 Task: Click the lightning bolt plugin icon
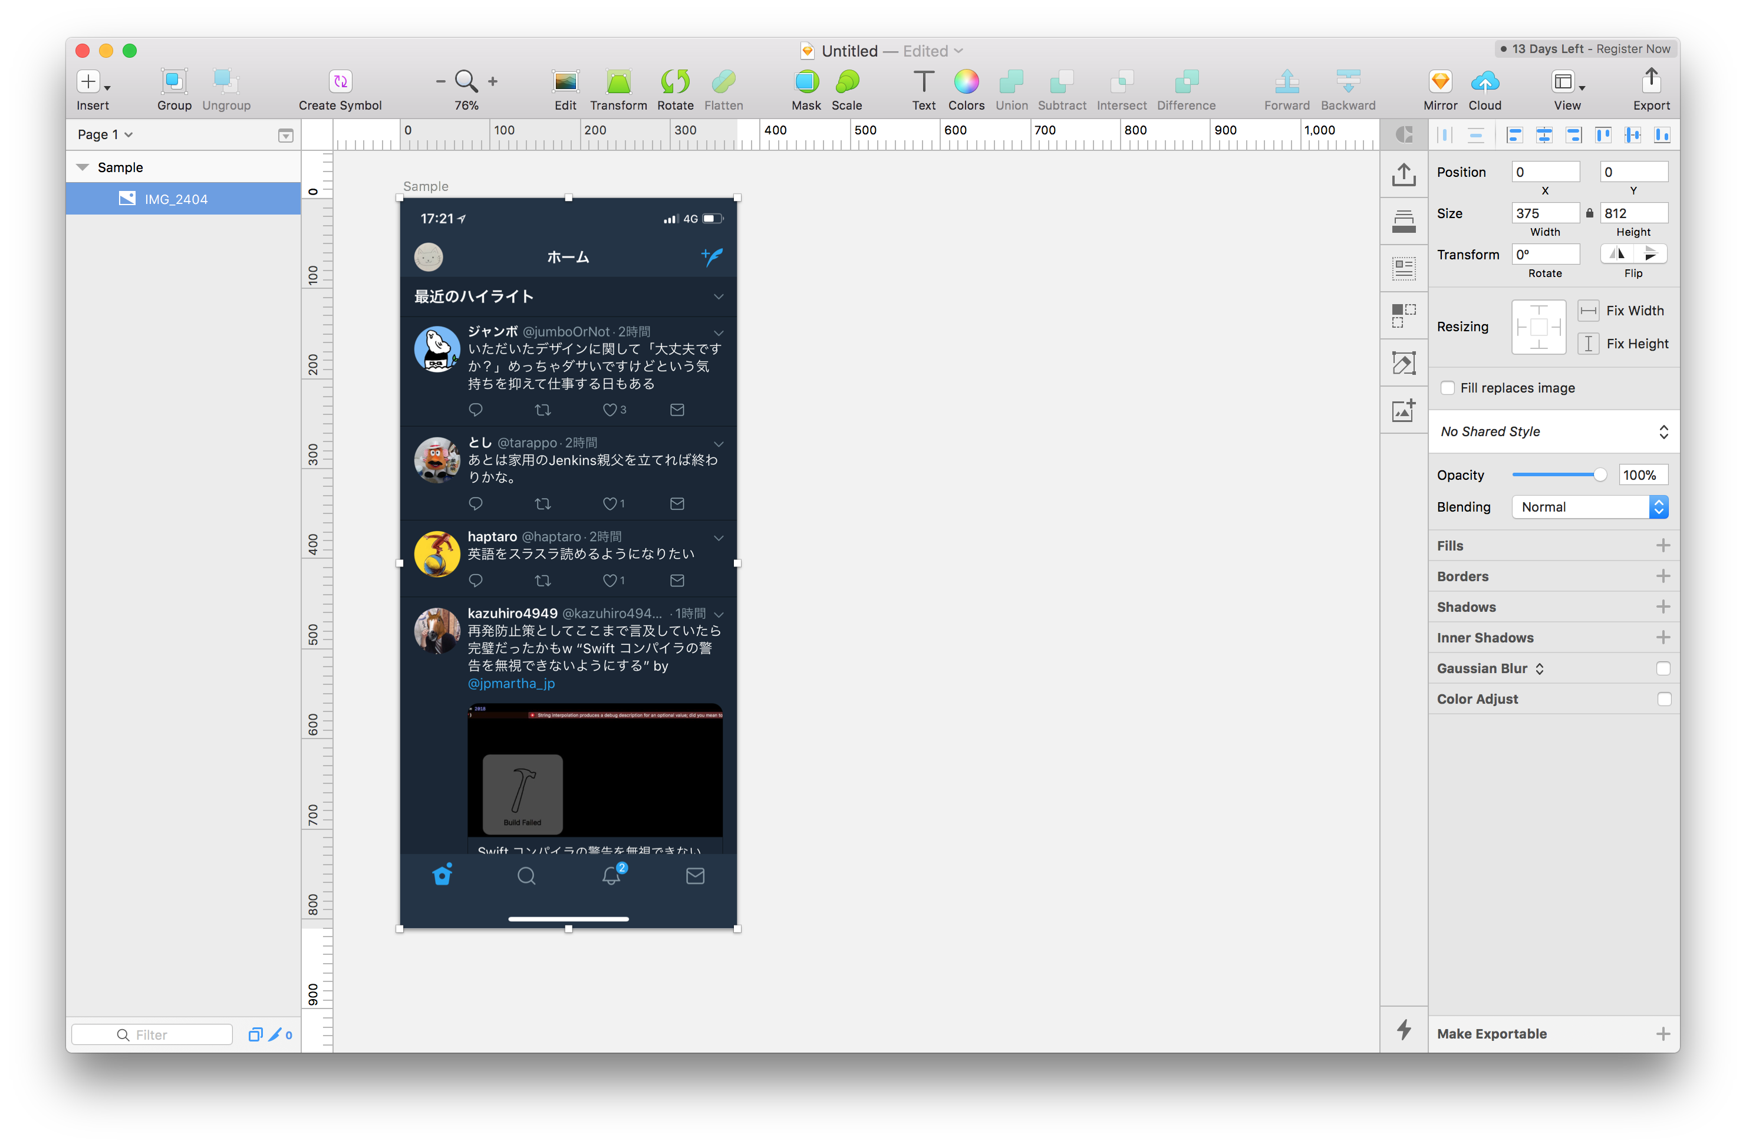[x=1404, y=1030]
